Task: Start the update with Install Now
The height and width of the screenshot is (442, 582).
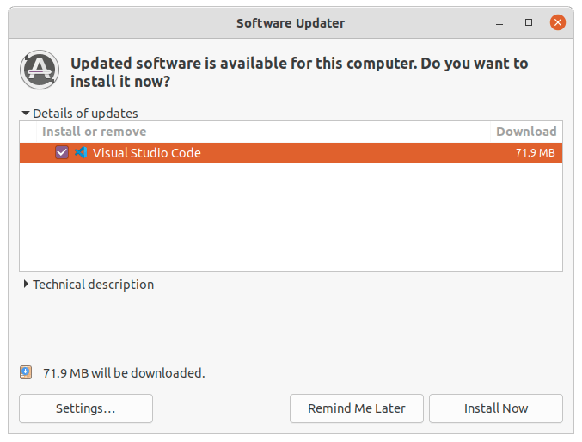Action: 496,408
